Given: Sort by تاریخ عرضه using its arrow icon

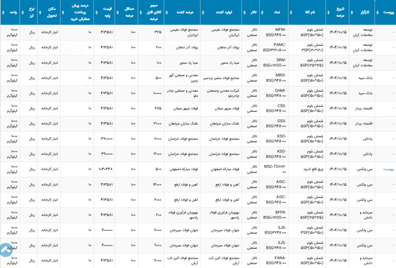Looking at the screenshot, I should pyautogui.click(x=328, y=12).
